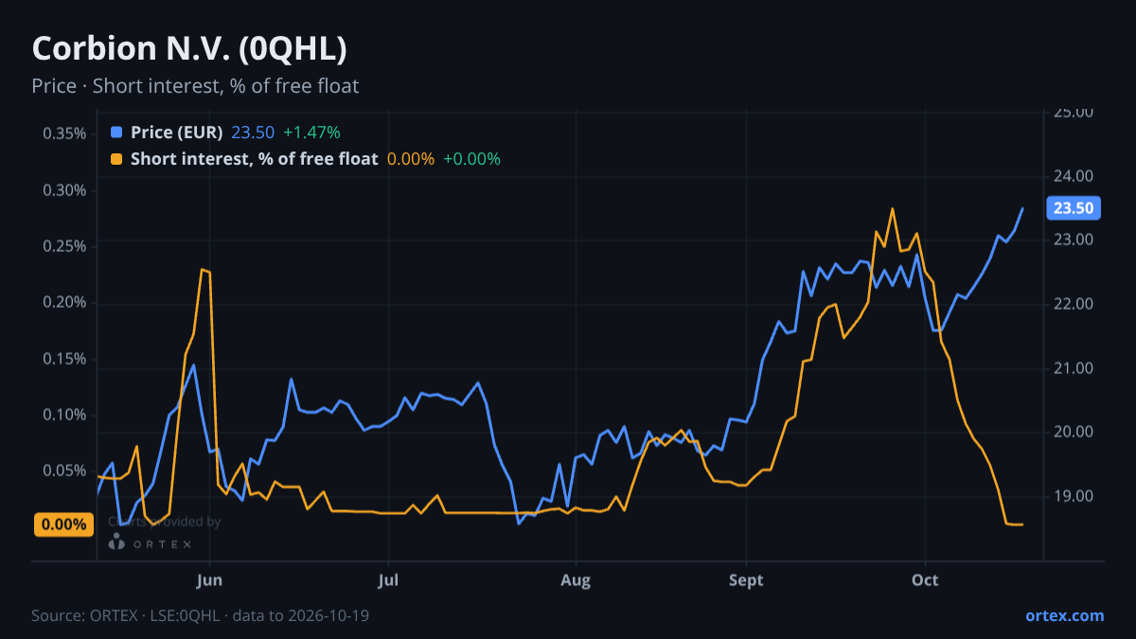
Task: Click the 0.25% left axis label
Action: point(64,246)
